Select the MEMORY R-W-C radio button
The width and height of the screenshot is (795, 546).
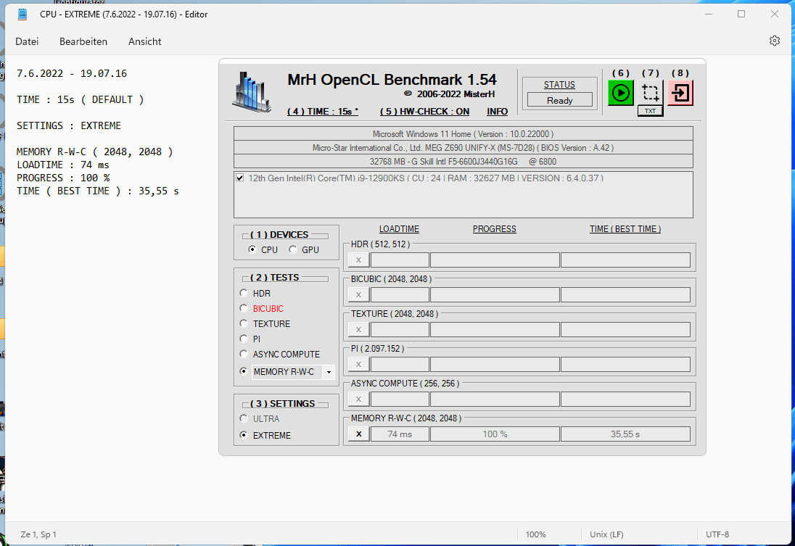pyautogui.click(x=244, y=371)
